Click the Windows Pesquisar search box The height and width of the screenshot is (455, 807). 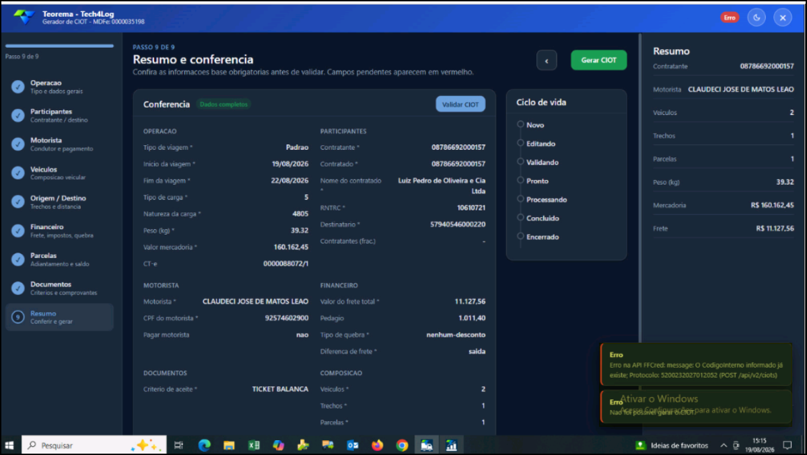[x=94, y=445]
